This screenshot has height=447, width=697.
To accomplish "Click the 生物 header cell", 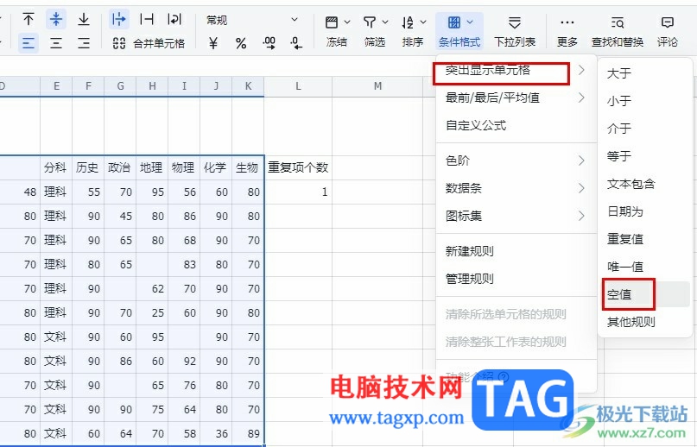I will (248, 167).
